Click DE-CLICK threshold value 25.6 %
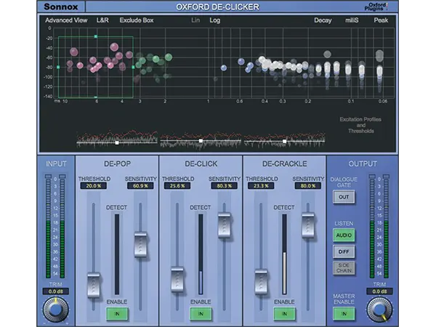The height and width of the screenshot is (327, 436). click(x=177, y=186)
